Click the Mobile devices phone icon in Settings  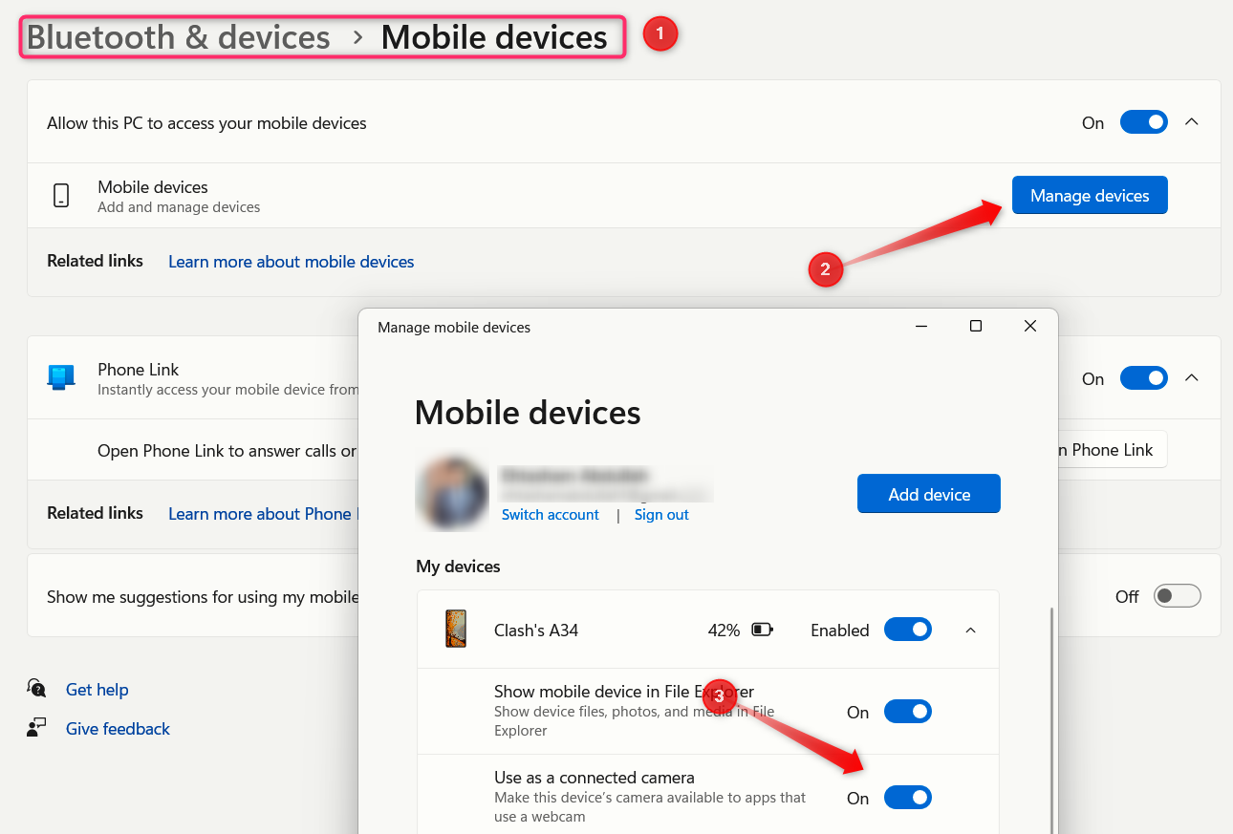61,196
